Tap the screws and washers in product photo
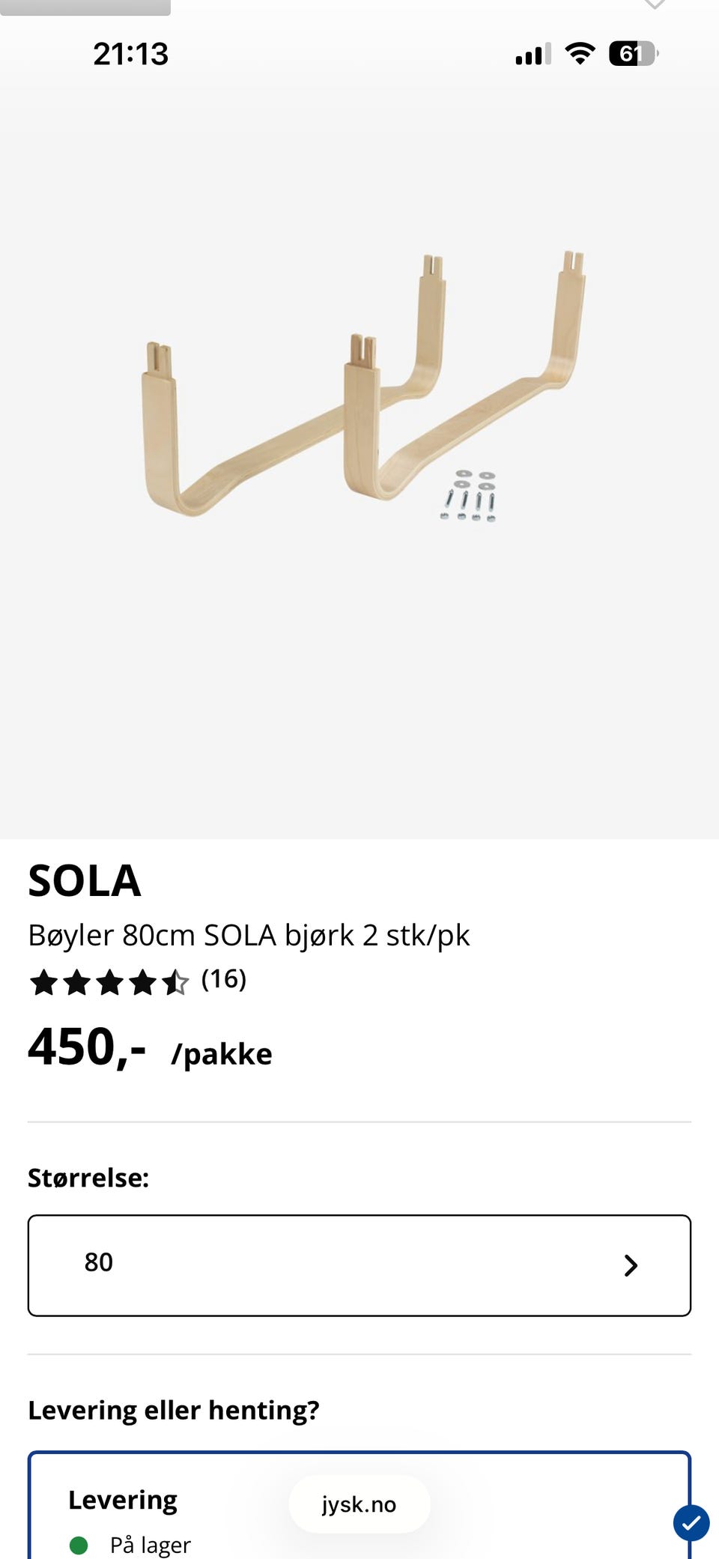This screenshot has height=1559, width=719. (469, 496)
